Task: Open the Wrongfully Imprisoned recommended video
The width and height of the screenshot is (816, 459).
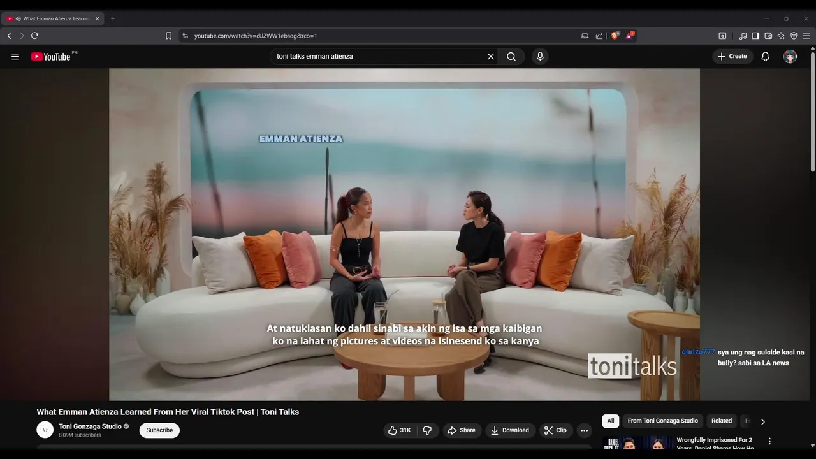Action: 715,444
